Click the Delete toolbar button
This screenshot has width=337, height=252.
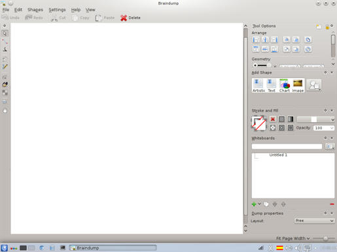(x=130, y=18)
